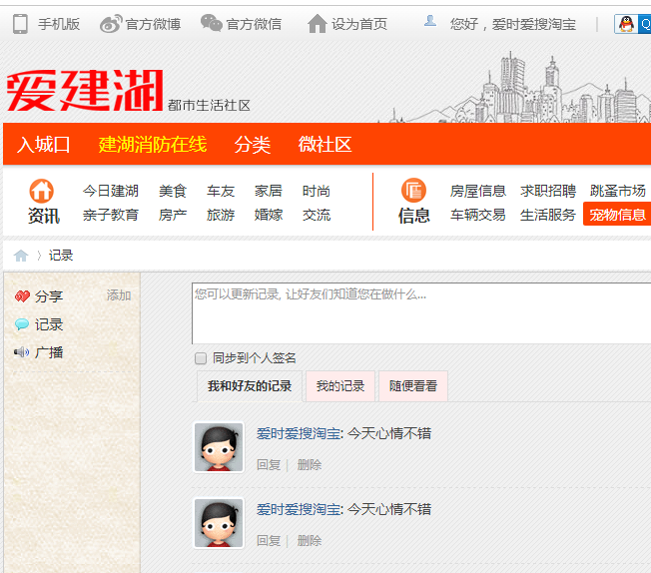Click the mobile phone 手机版 icon
651x573 pixels.
pos(20,23)
